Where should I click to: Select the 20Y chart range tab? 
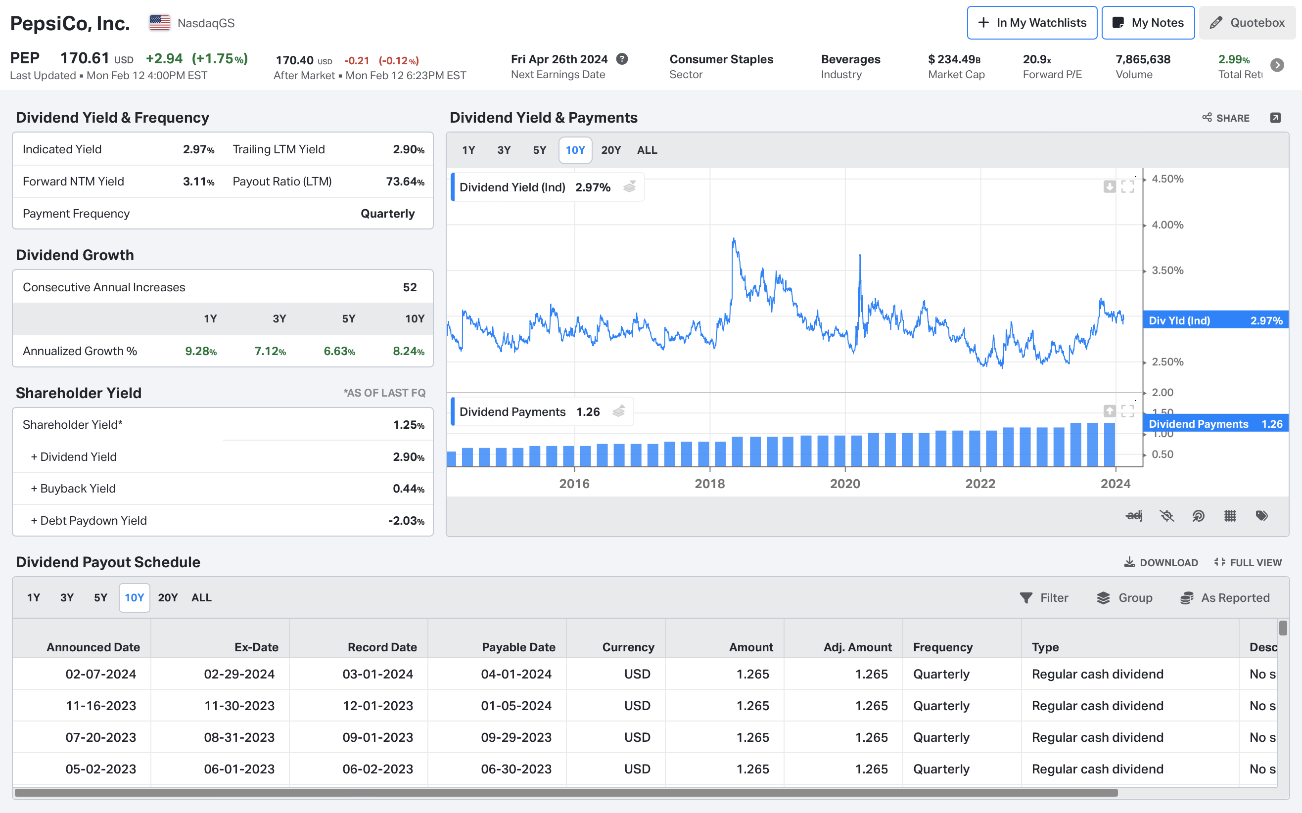(611, 150)
